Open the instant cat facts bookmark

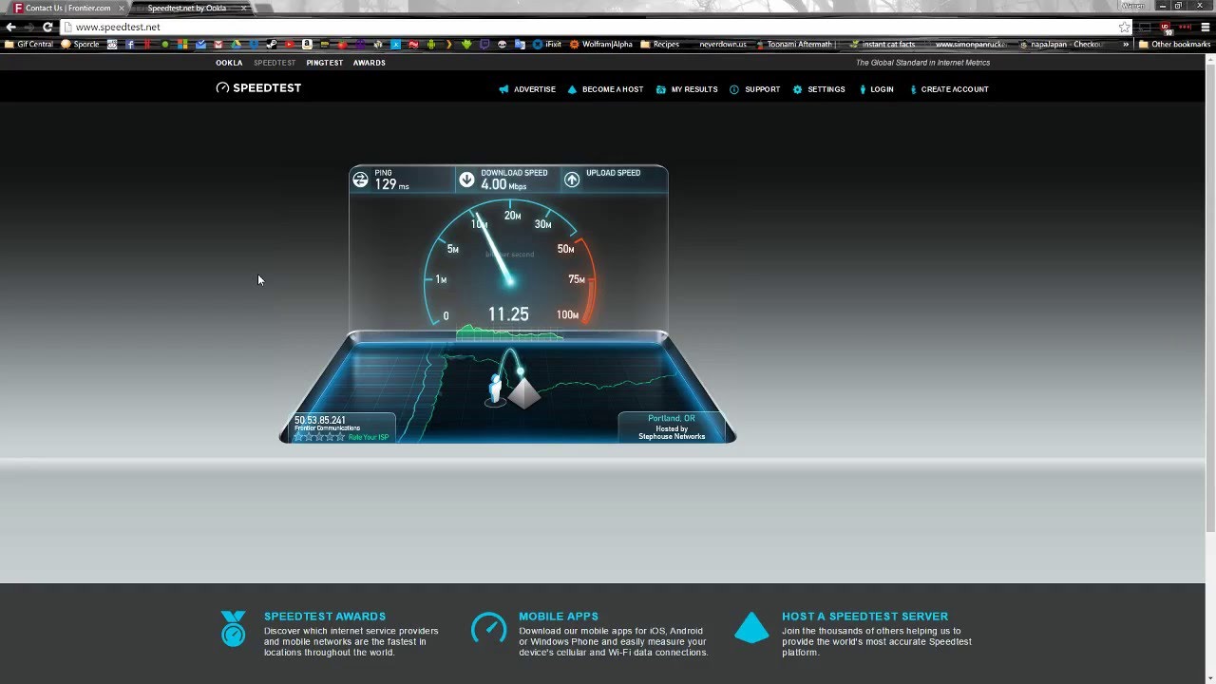coord(883,44)
